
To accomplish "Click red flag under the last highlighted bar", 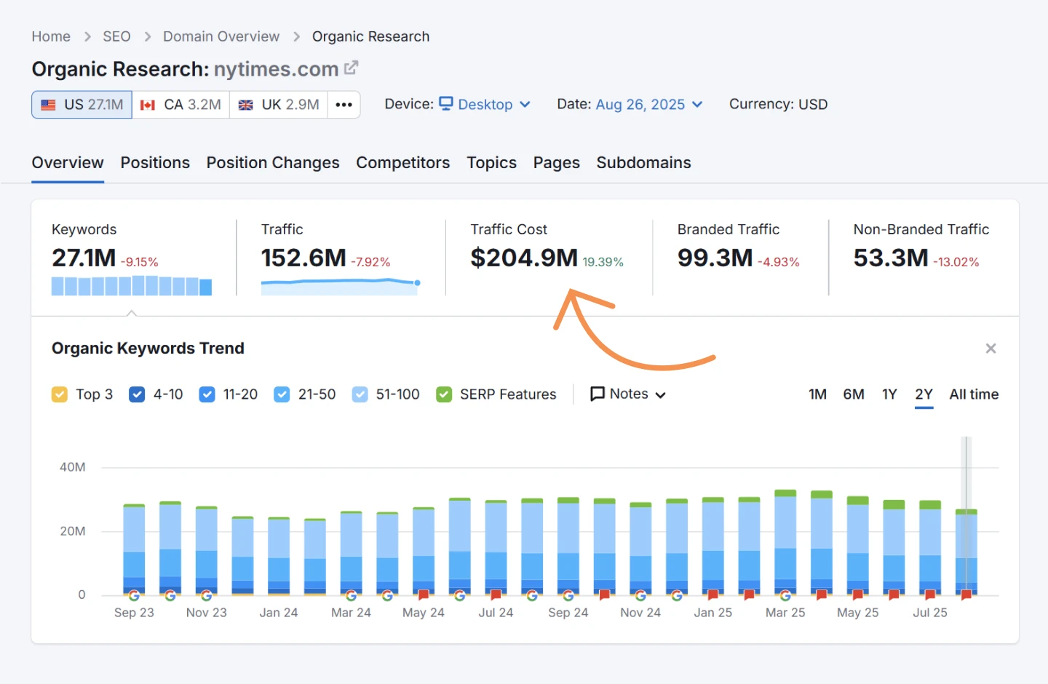I will coord(966,595).
